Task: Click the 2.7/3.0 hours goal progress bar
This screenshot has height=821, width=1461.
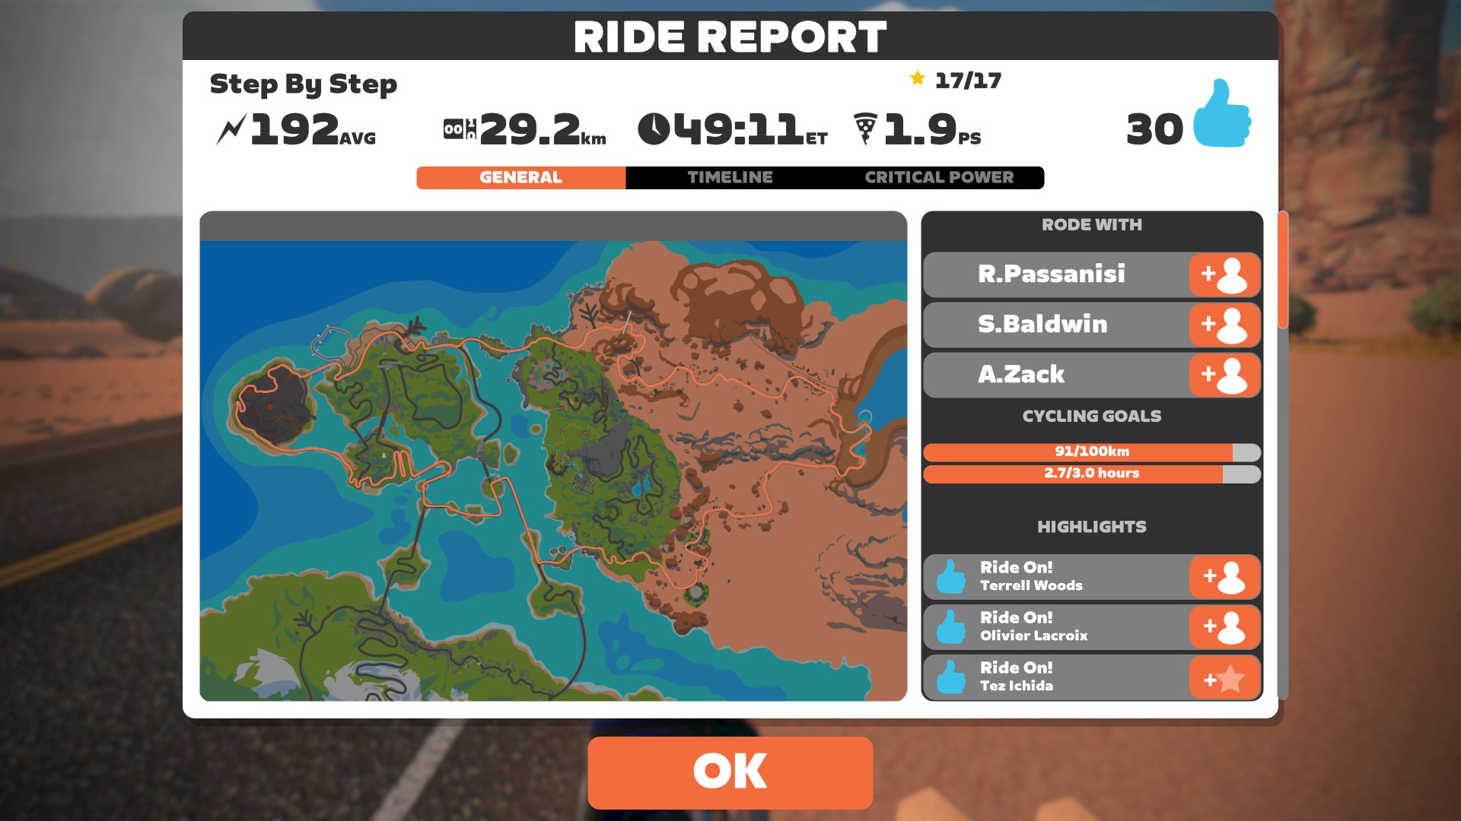Action: tap(1092, 473)
